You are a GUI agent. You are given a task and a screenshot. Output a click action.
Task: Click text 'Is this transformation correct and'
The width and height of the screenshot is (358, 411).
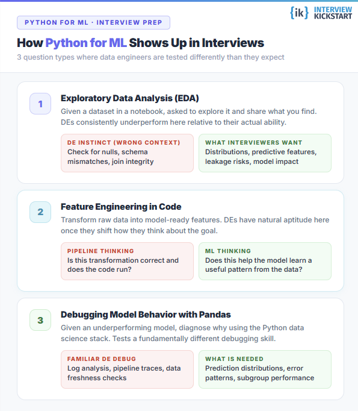tap(123, 260)
